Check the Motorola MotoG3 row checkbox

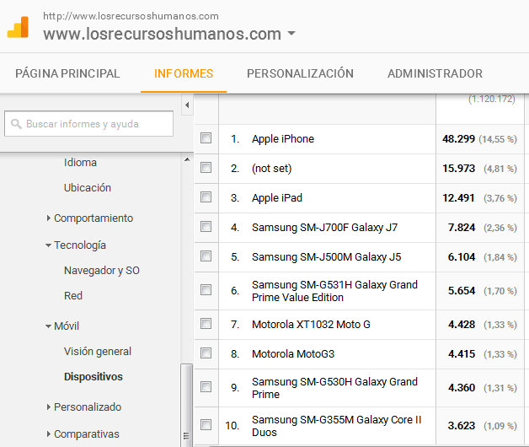tap(206, 353)
